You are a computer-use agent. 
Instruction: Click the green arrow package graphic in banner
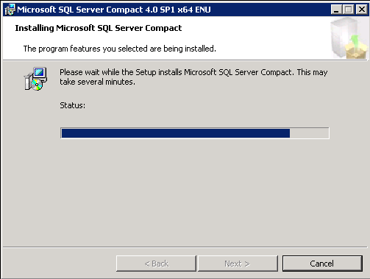pyautogui.click(x=355, y=47)
